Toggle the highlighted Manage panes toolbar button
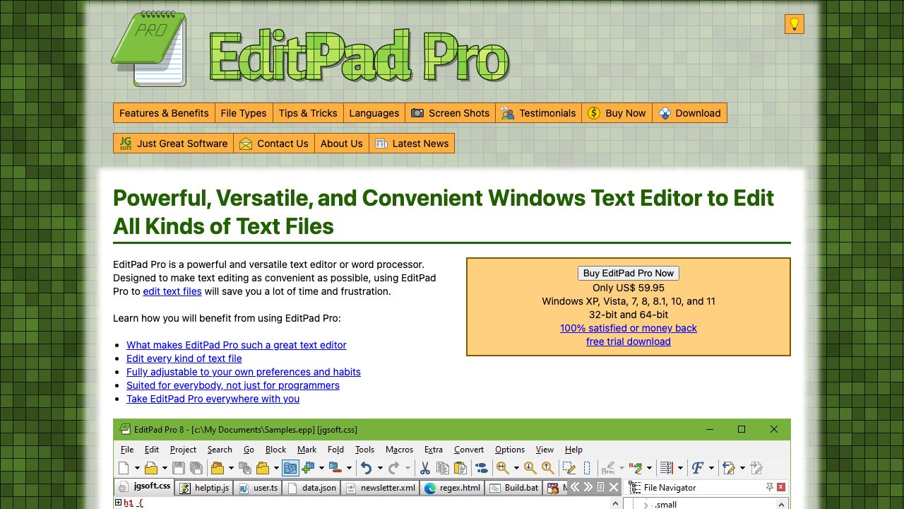The height and width of the screenshot is (509, 904). pyautogui.click(x=290, y=468)
